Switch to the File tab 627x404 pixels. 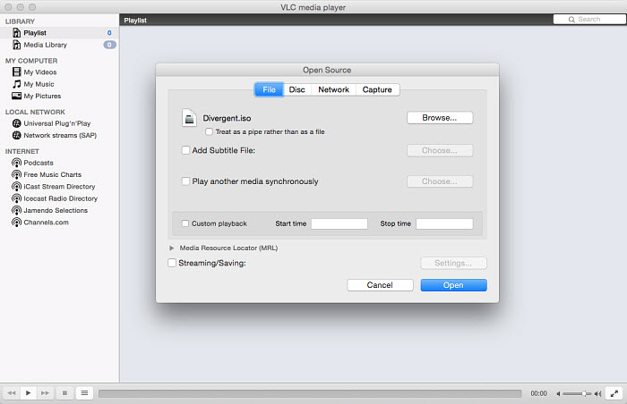[269, 89]
